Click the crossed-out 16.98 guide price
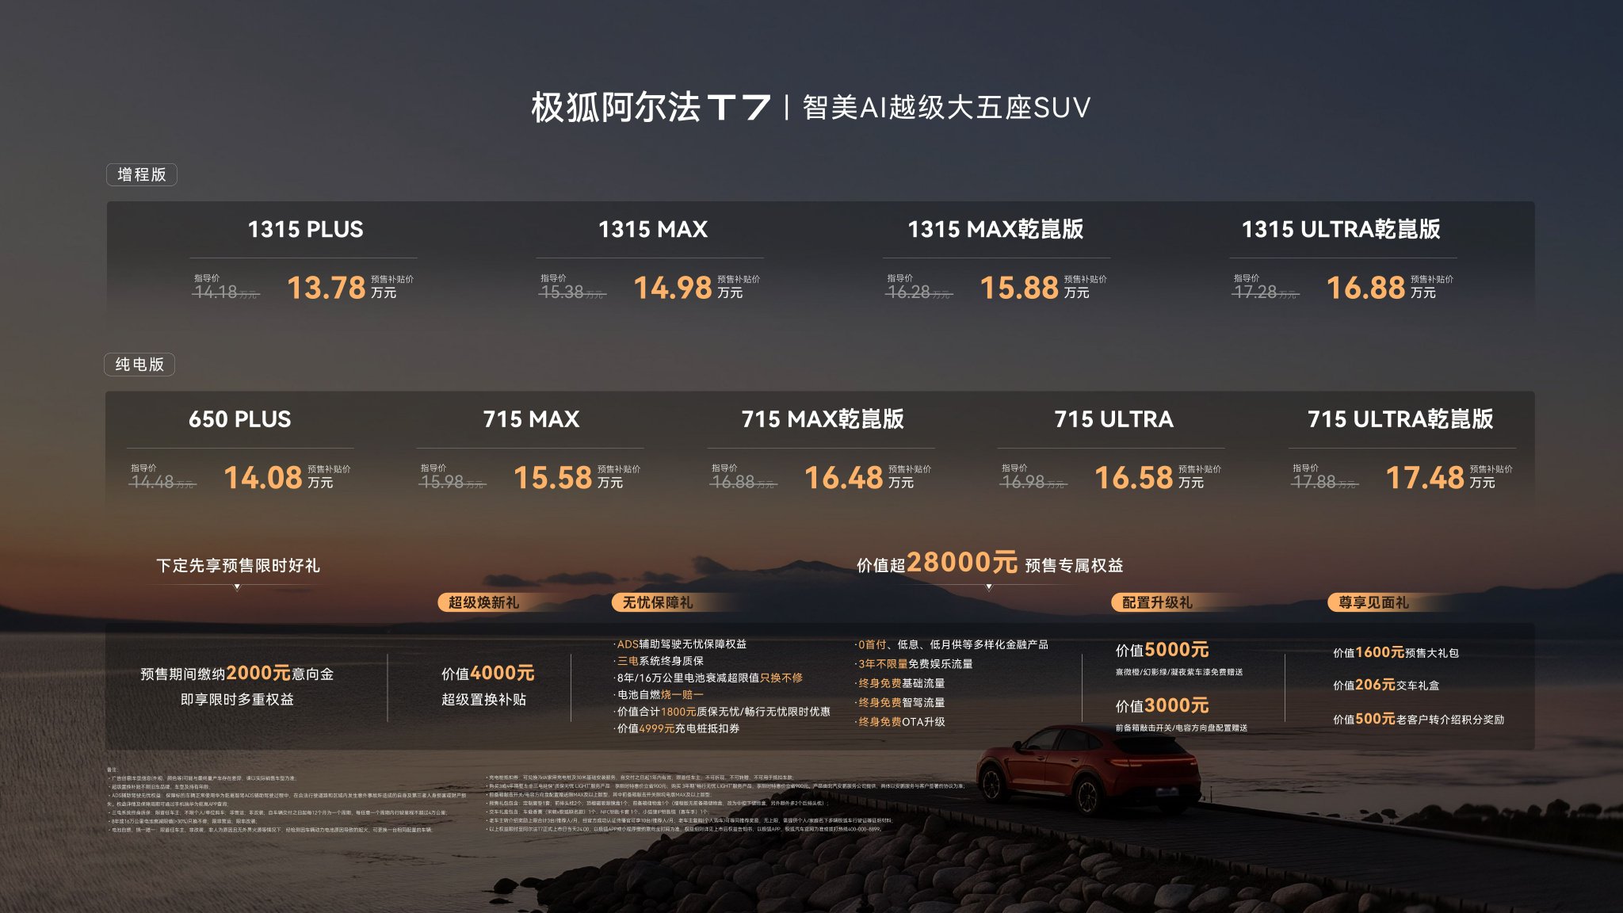 click(x=1033, y=482)
